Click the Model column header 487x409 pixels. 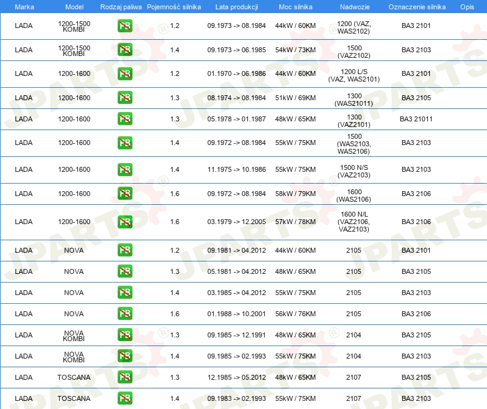[74, 7]
